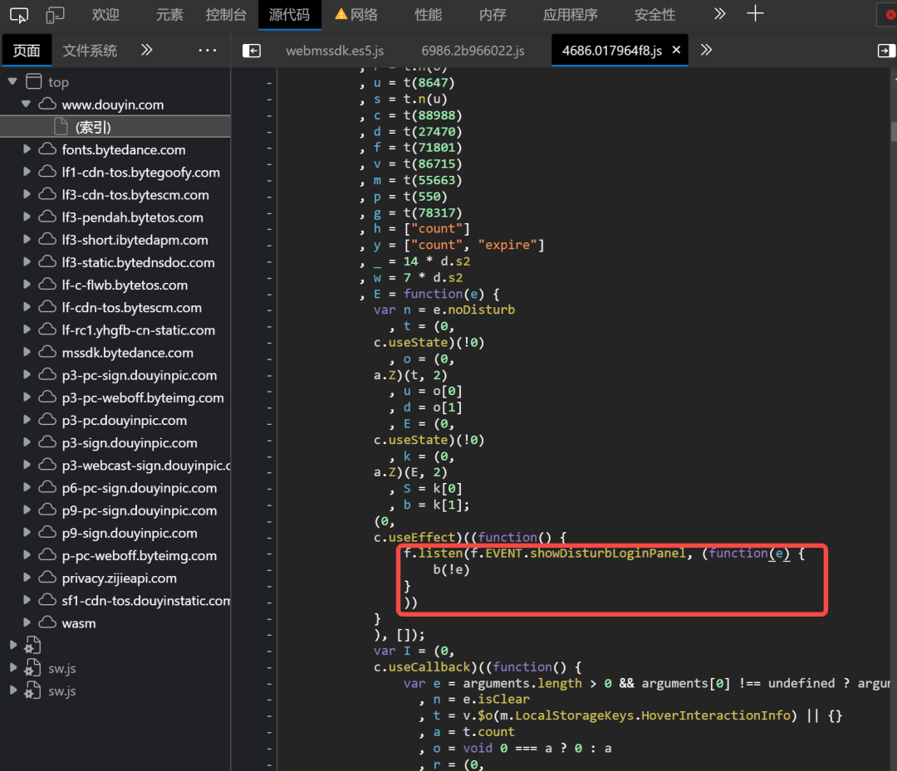897x771 pixels.
Task: Select the p3-pc.douyinpic.com tree item
Action: (115, 420)
